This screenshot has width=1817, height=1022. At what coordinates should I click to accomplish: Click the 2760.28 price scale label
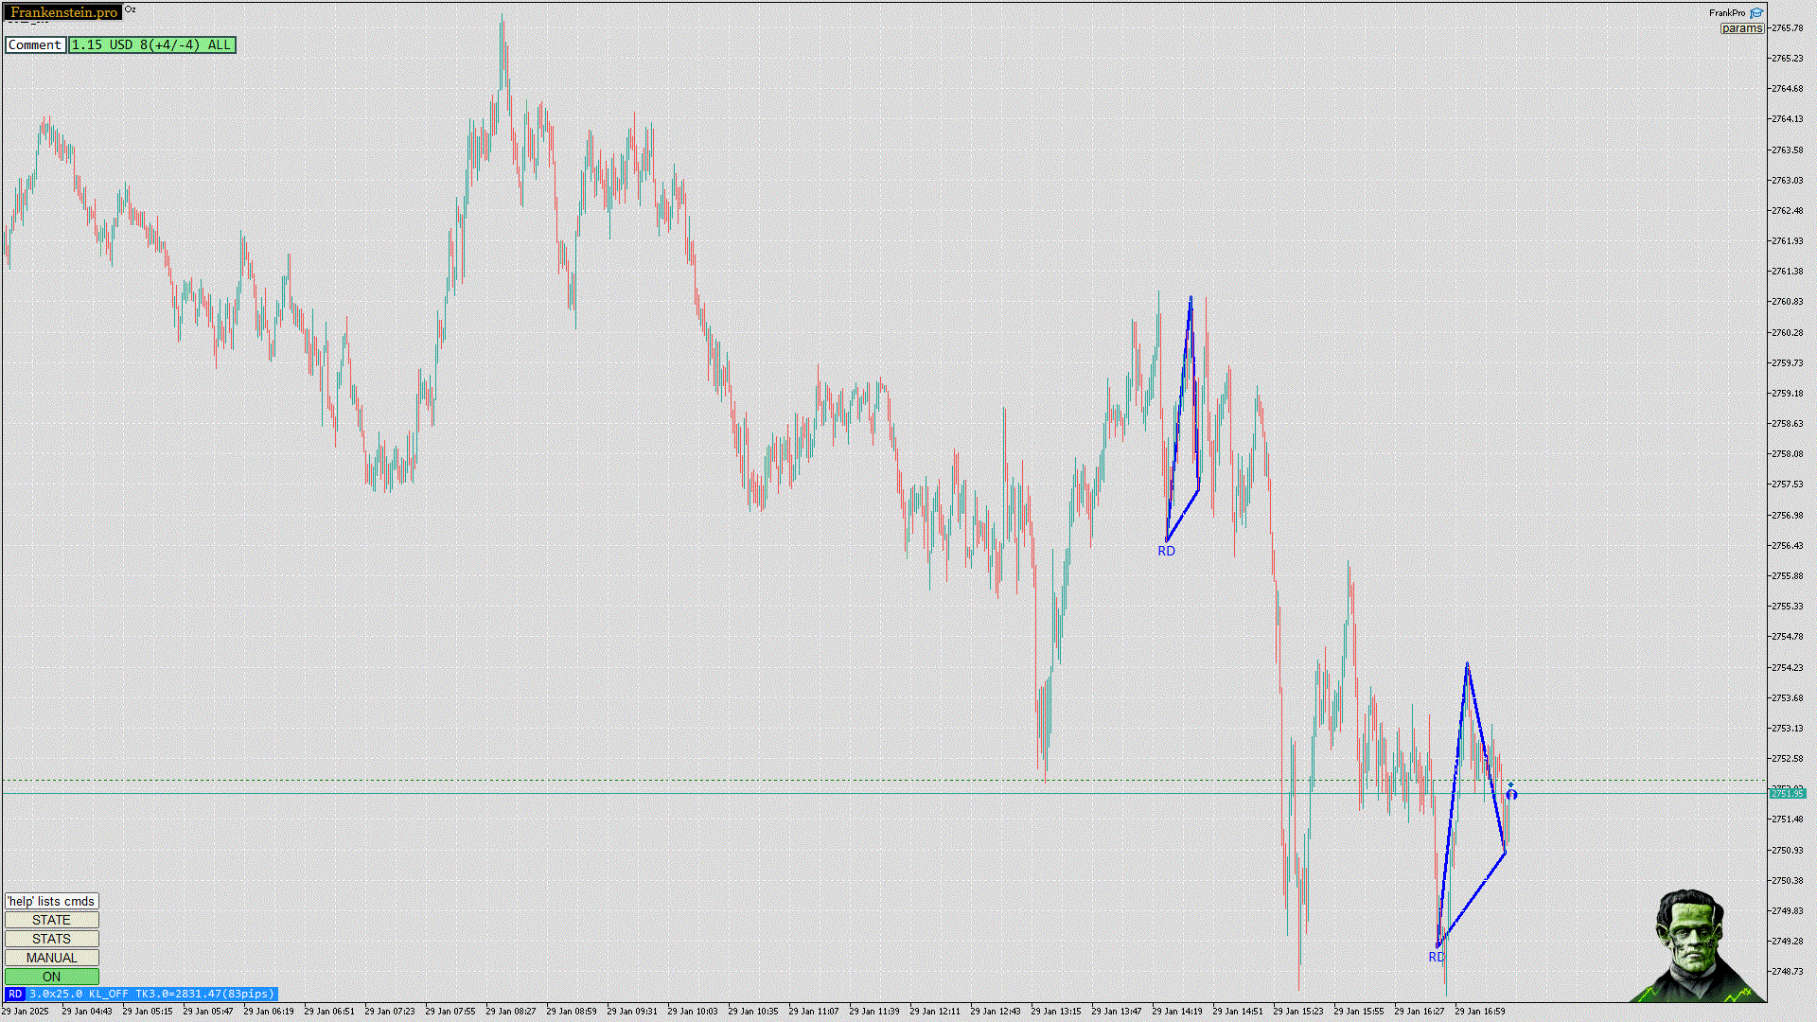pyautogui.click(x=1787, y=332)
